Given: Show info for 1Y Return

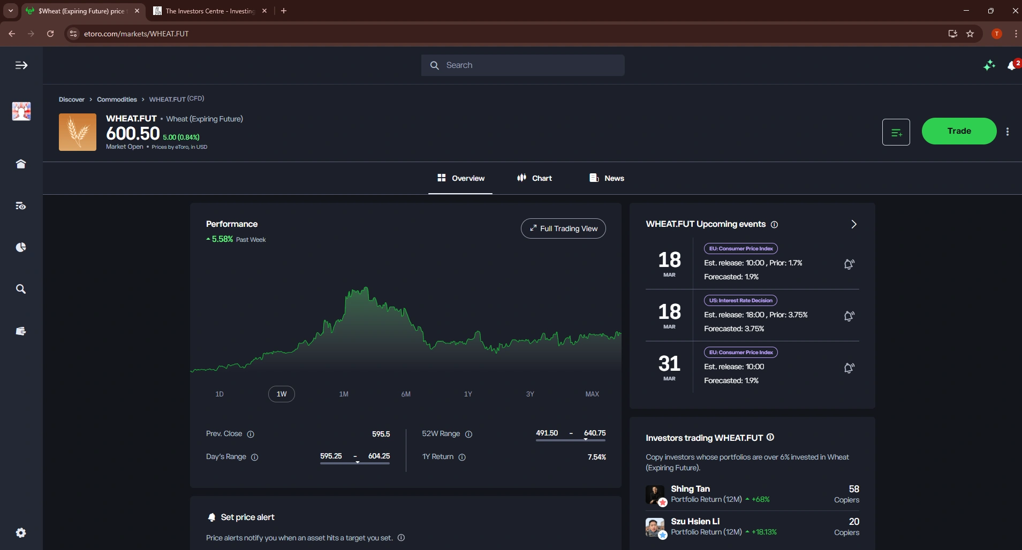Looking at the screenshot, I should click(x=462, y=457).
